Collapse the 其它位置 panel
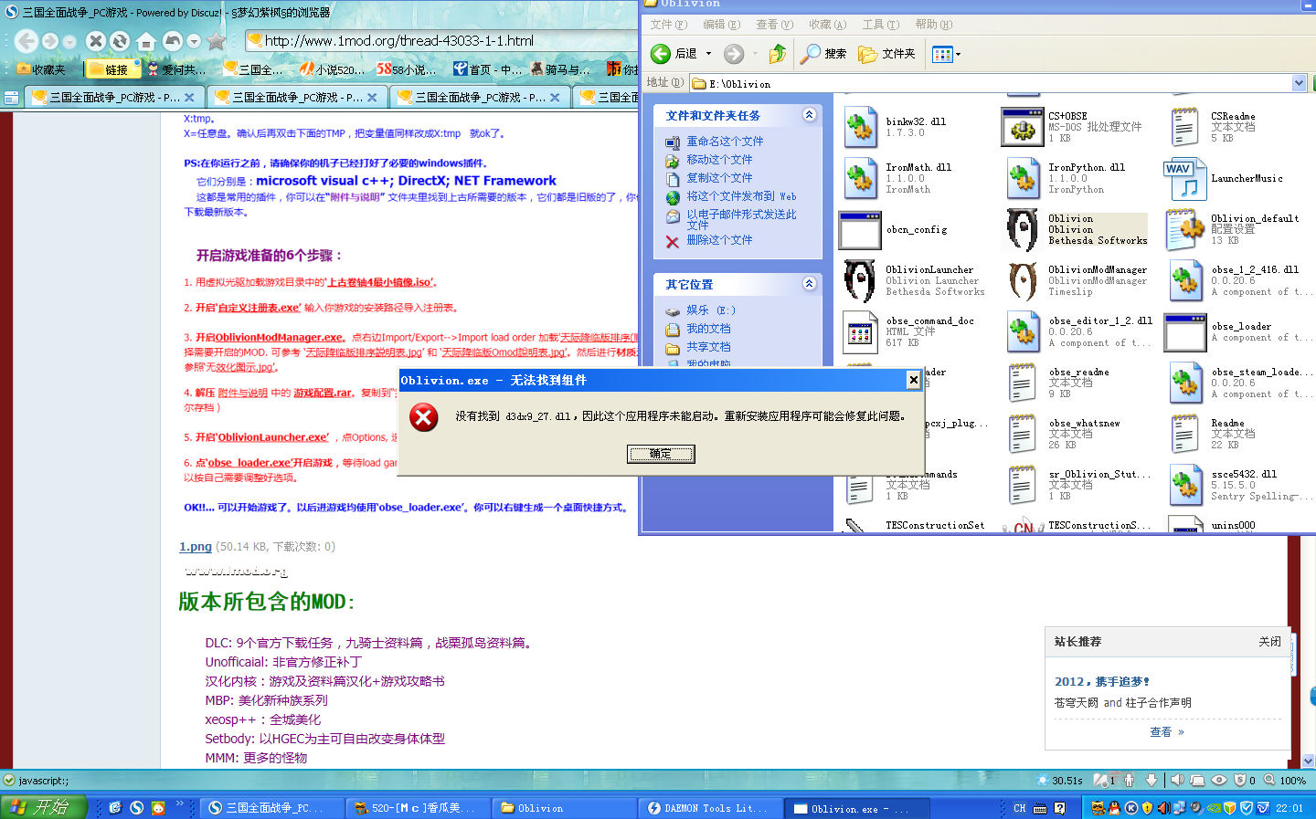Viewport: 1316px width, 819px height. (x=810, y=284)
